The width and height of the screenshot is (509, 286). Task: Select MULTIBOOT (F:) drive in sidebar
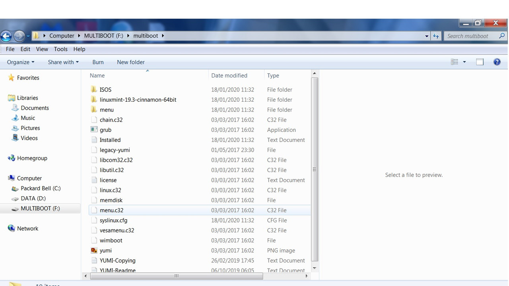tap(40, 209)
